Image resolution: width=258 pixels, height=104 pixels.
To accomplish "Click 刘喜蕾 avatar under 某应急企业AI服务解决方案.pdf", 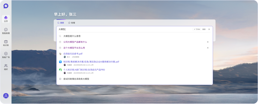I will (65, 65).
